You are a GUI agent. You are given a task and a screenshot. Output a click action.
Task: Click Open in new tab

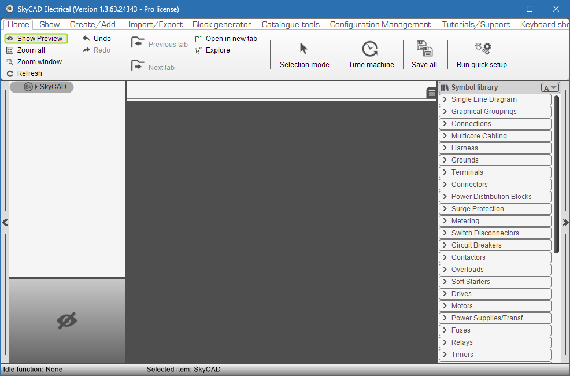(231, 39)
